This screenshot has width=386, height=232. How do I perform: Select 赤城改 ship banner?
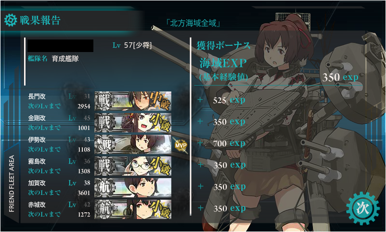click(133, 209)
